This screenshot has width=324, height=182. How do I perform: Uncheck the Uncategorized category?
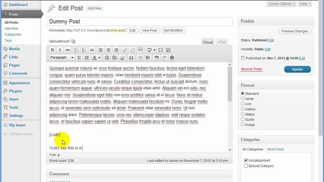pyautogui.click(x=246, y=160)
